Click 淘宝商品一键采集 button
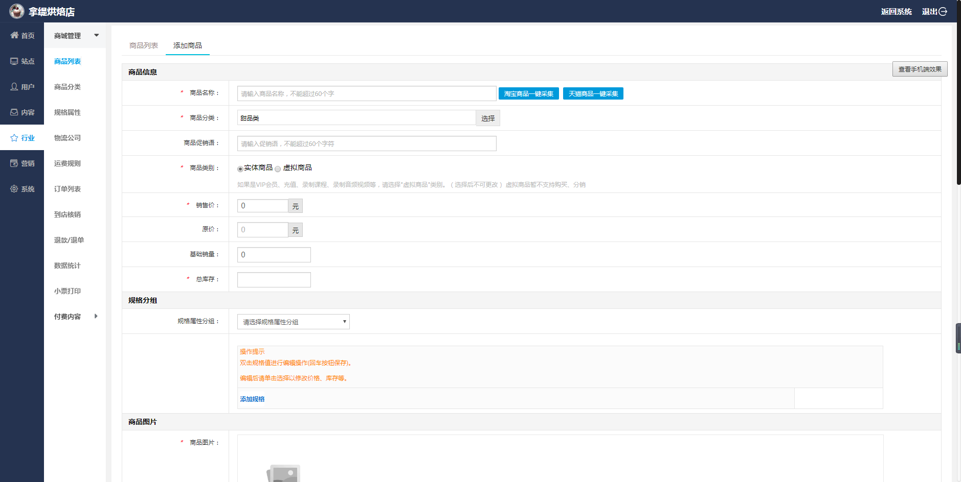The image size is (961, 482). 529,93
